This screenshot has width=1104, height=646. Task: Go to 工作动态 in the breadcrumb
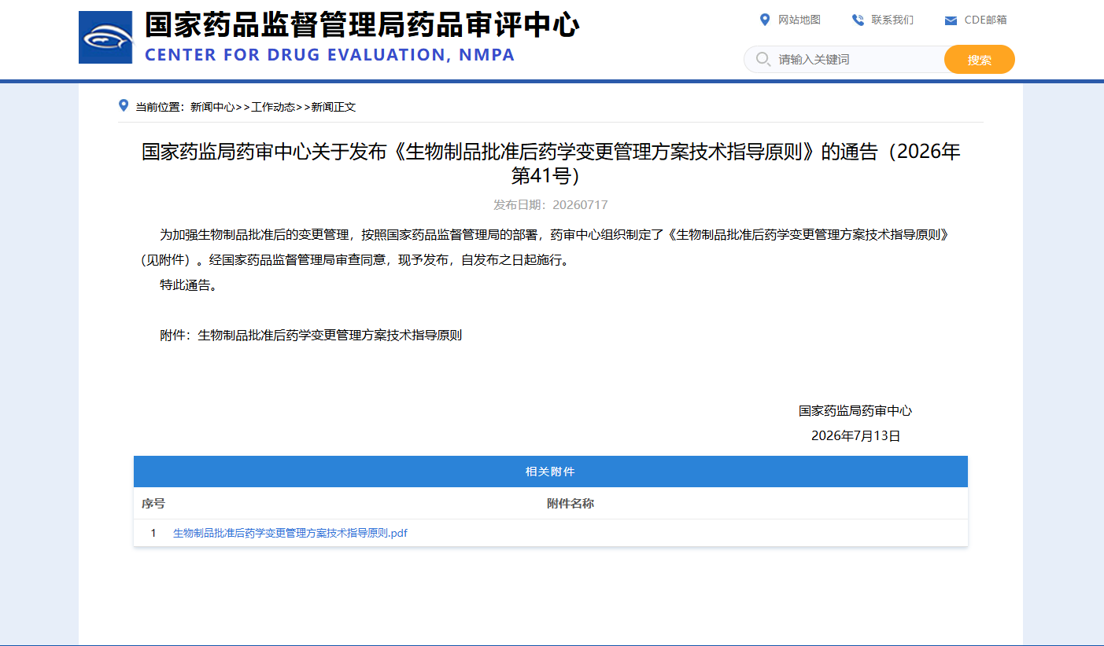point(273,107)
